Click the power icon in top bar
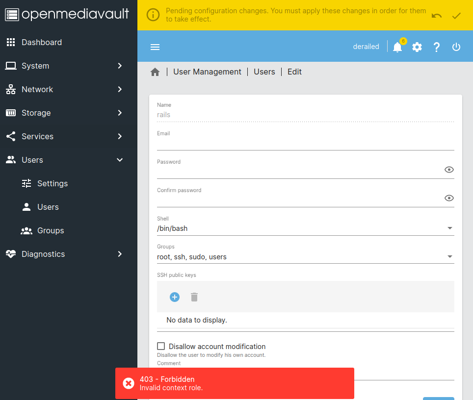473x400 pixels. [456, 47]
